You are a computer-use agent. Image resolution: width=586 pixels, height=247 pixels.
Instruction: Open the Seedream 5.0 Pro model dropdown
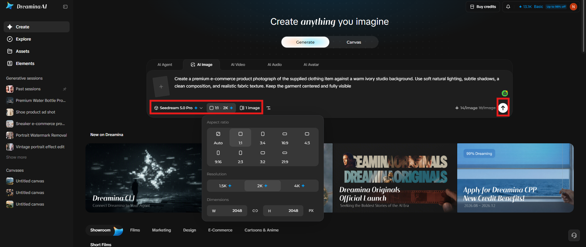tap(179, 108)
